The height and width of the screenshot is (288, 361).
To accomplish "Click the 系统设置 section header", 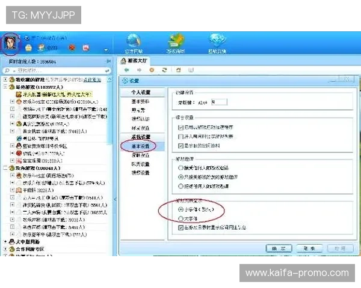I will click(x=141, y=137).
